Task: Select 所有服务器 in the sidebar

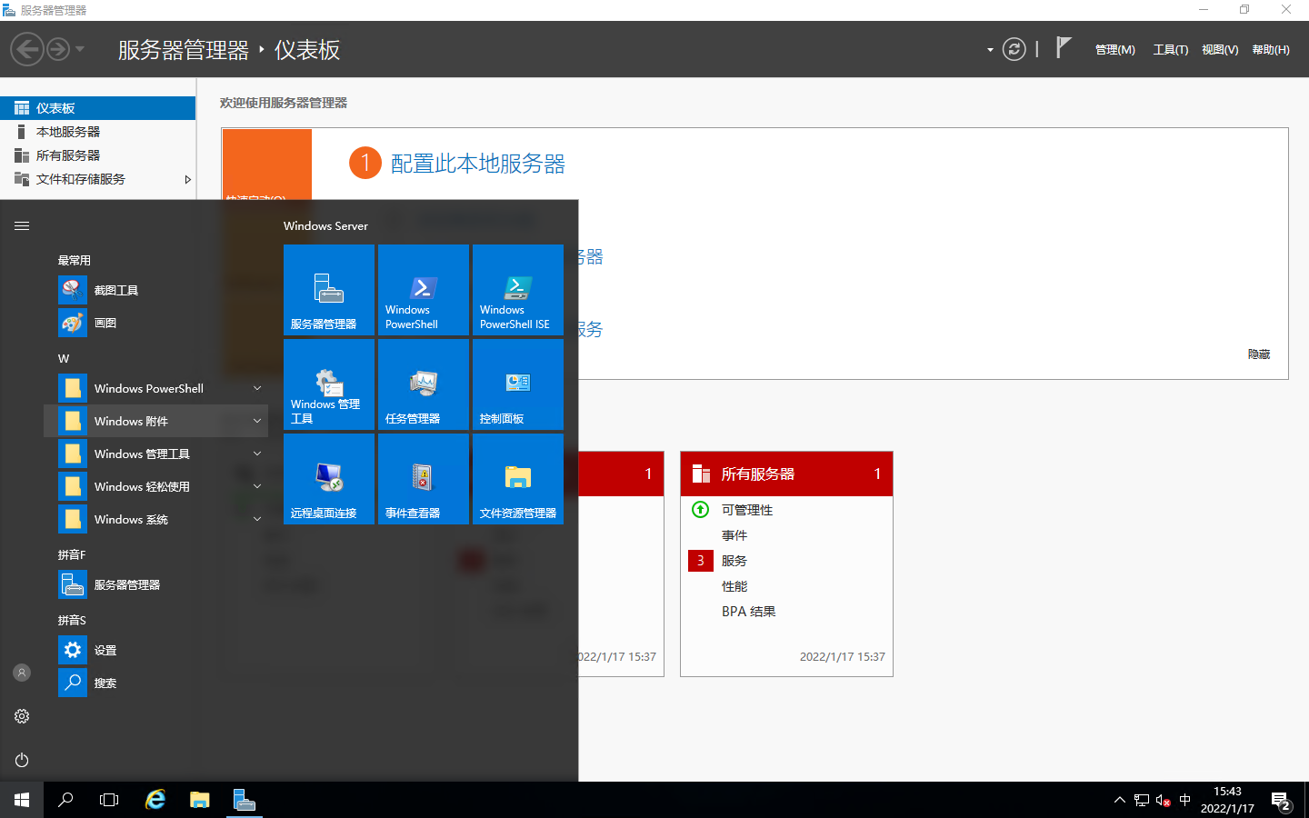Action: coord(97,155)
